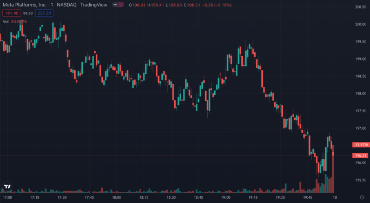Click the 19:00 time axis label
Image resolution: width=370 pixels, height=203 pixels.
(x=226, y=198)
